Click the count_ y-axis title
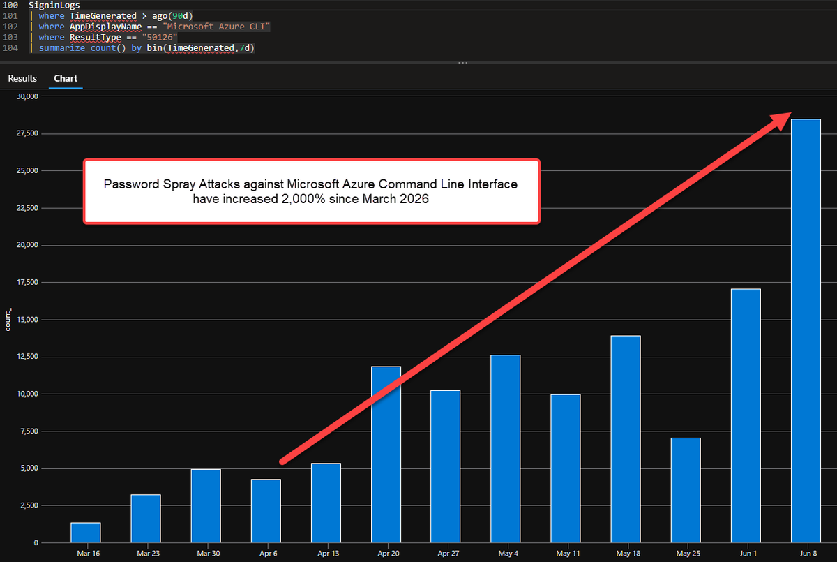837x562 pixels. point(8,320)
